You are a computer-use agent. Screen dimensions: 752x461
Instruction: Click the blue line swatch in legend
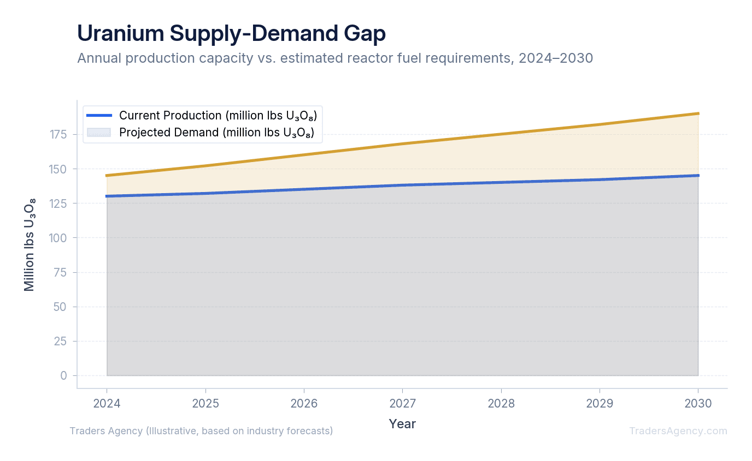99,116
